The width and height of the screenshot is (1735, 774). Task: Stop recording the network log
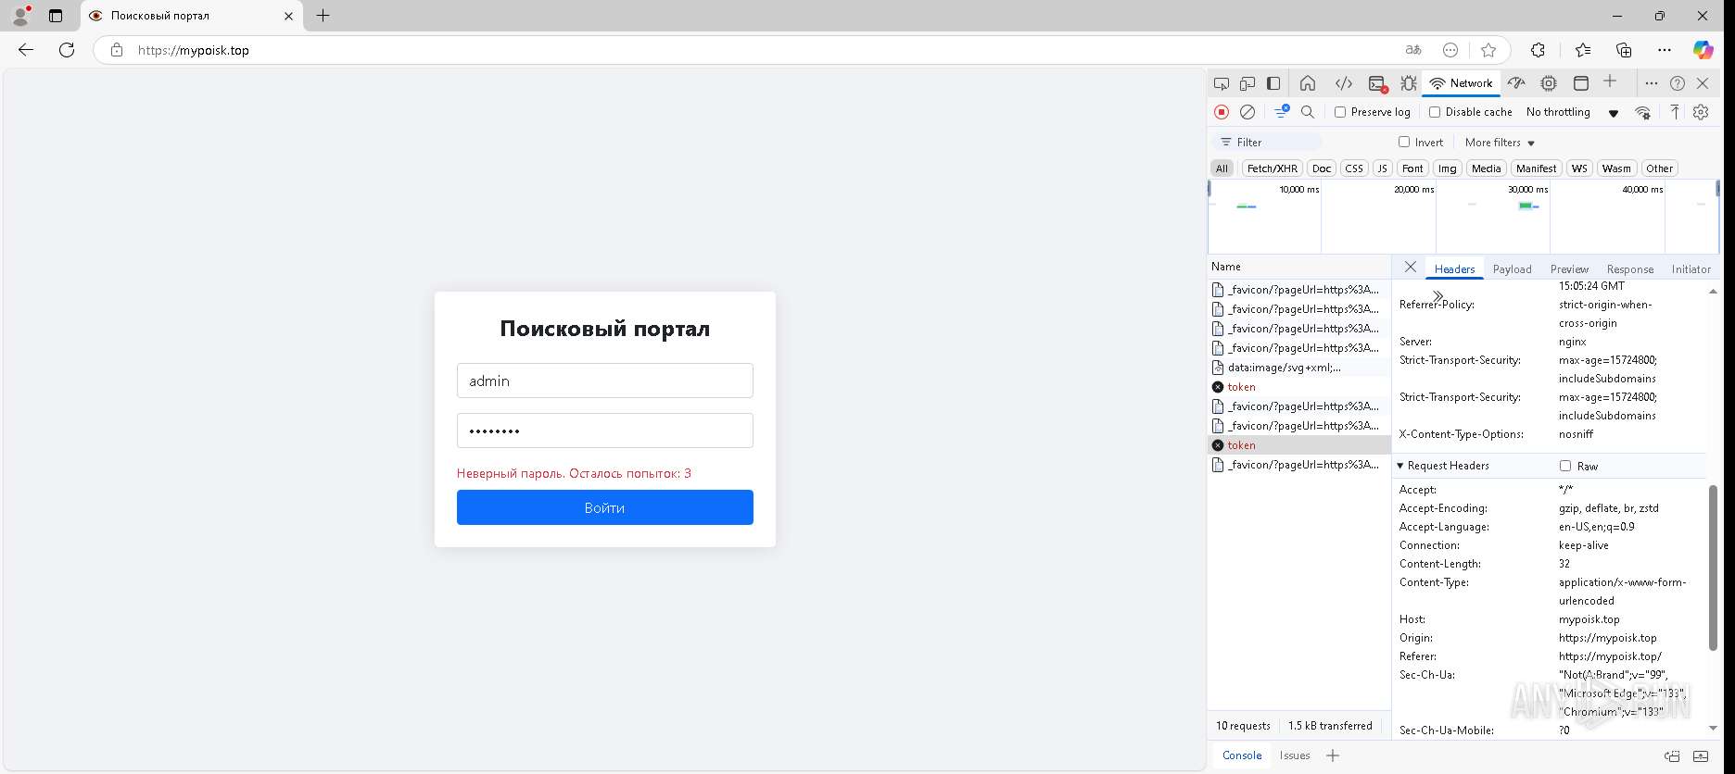point(1222,112)
